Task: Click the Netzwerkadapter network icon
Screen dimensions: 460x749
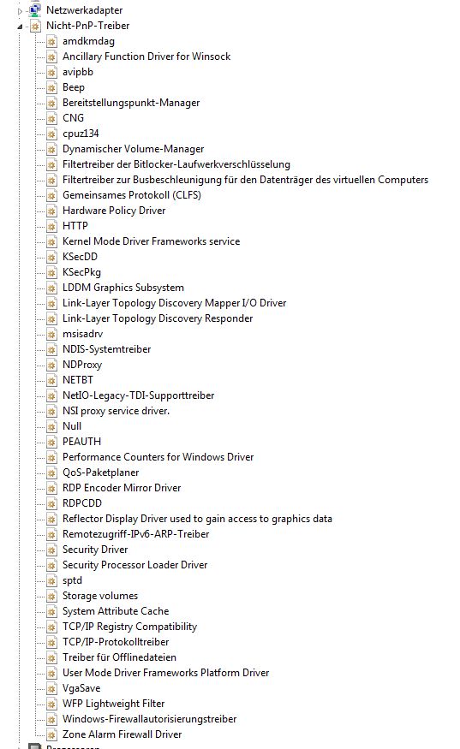Action: click(35, 9)
